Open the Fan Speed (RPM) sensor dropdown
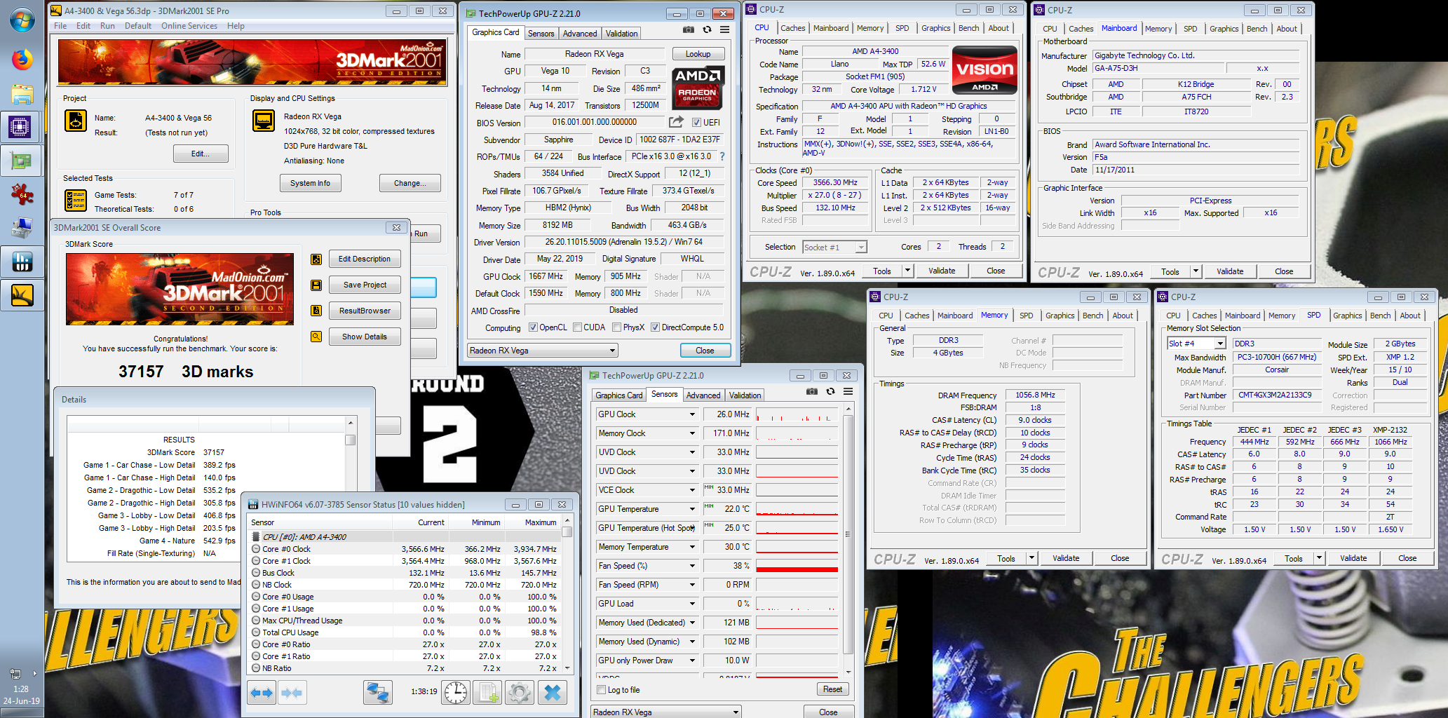This screenshot has width=1448, height=718. (692, 585)
